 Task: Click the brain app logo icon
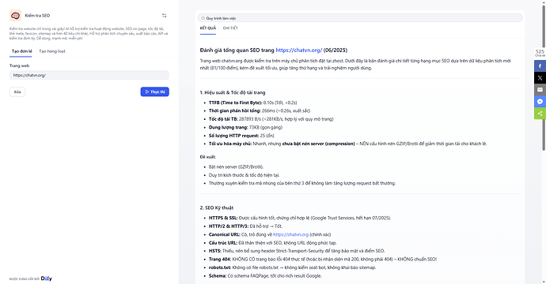click(x=15, y=16)
